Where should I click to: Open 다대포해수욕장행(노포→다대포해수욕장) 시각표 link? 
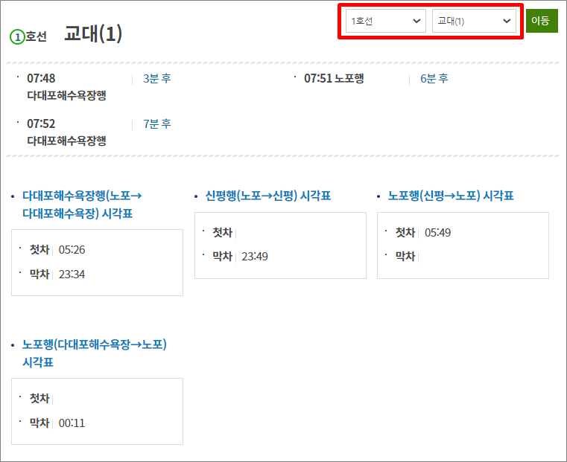point(82,205)
